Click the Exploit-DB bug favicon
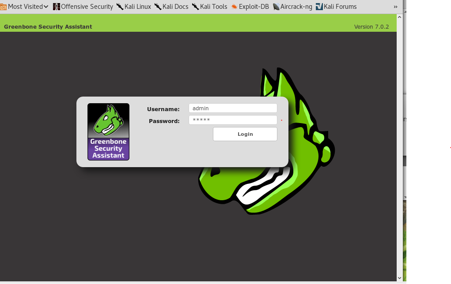 point(234,7)
